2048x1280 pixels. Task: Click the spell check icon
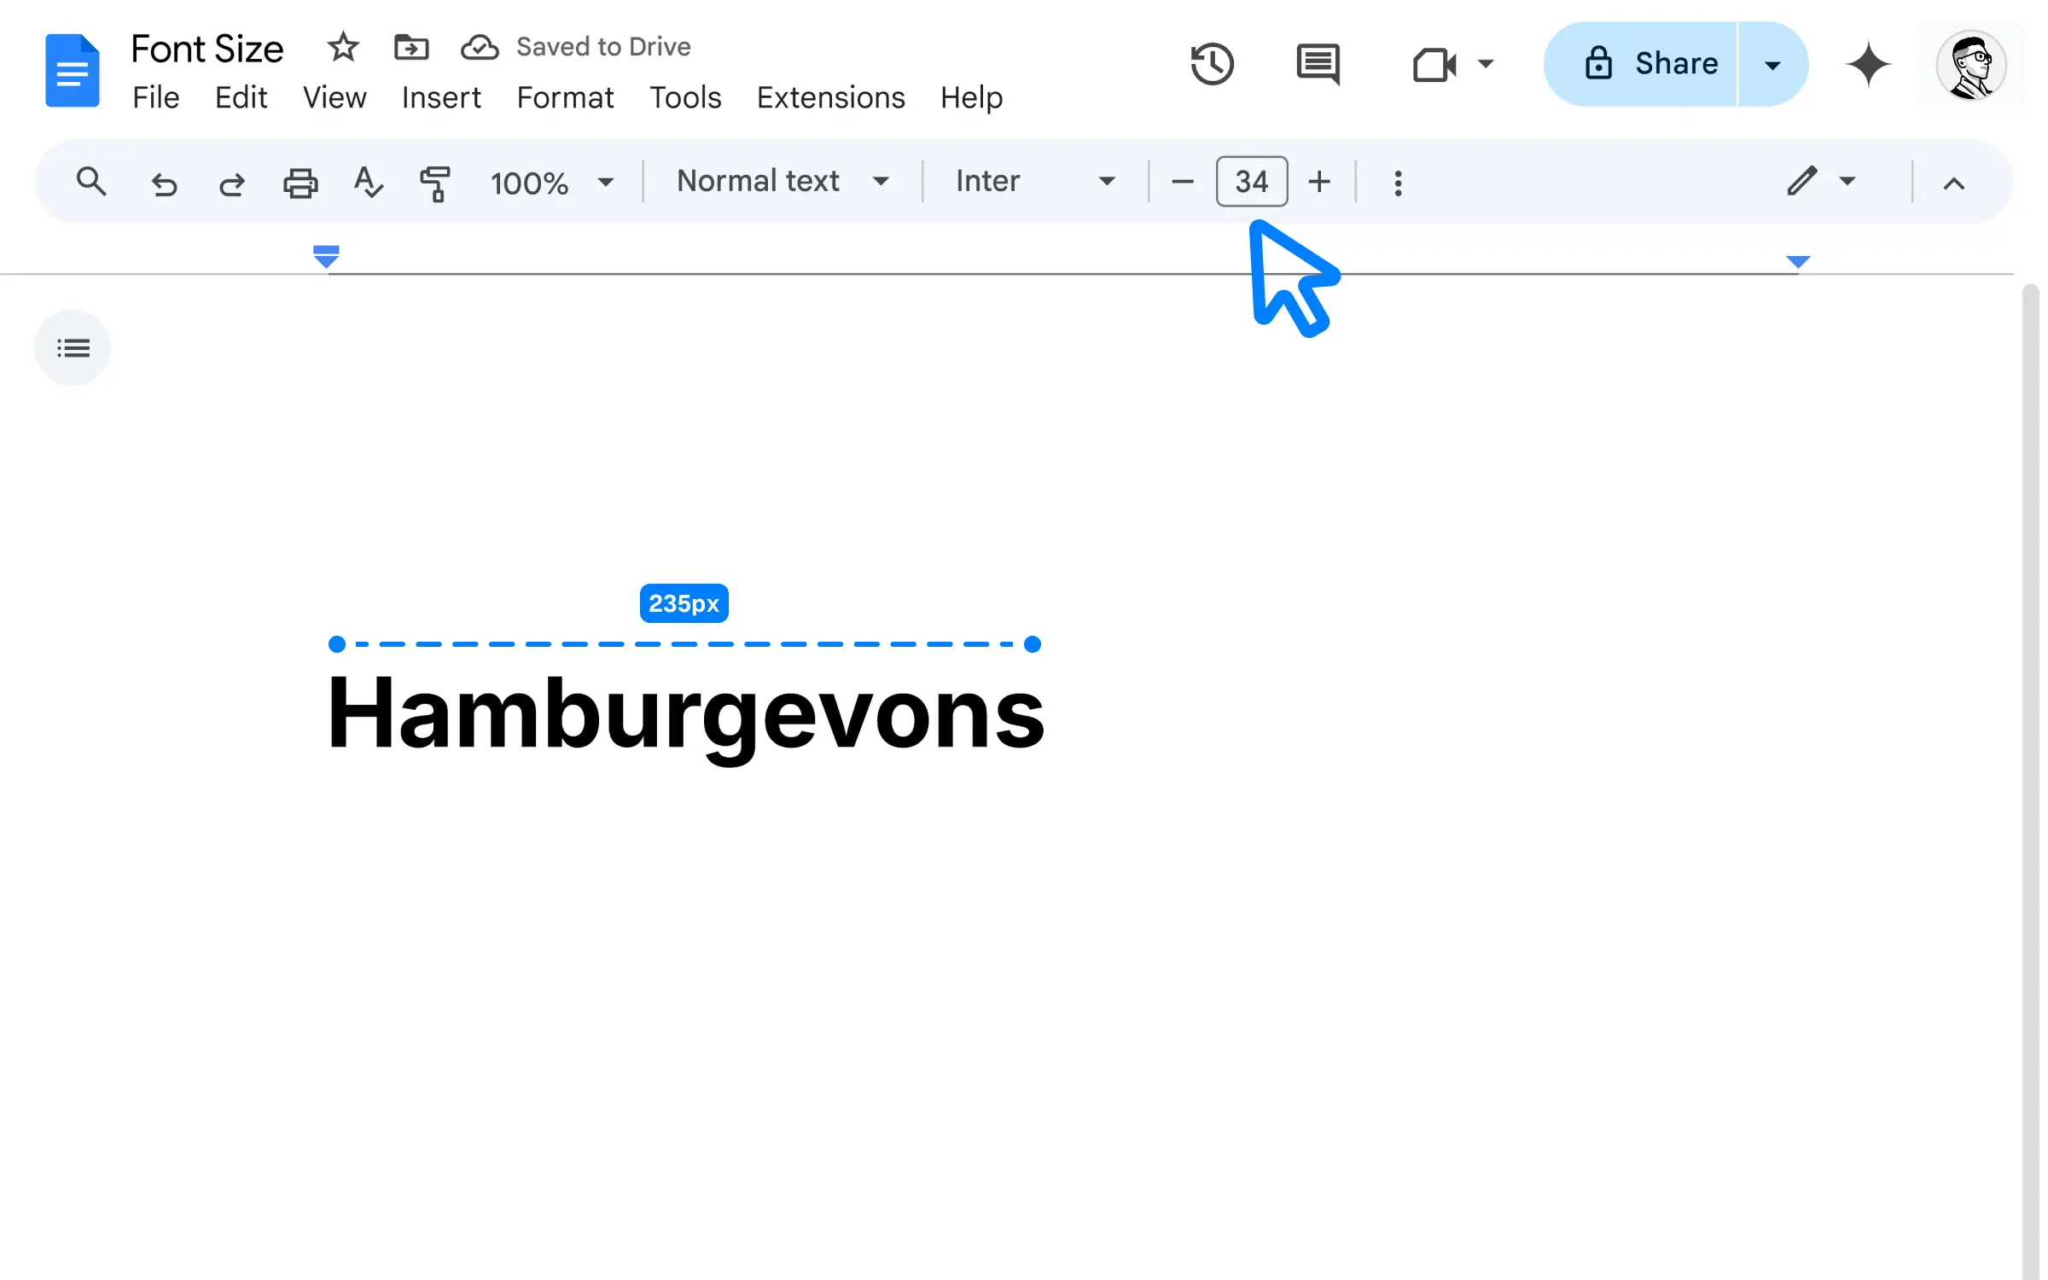(x=369, y=180)
